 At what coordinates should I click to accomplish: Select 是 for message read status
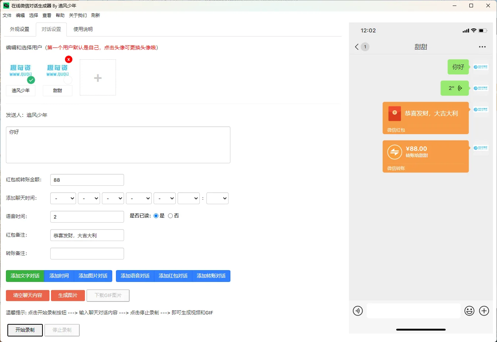pyautogui.click(x=156, y=216)
